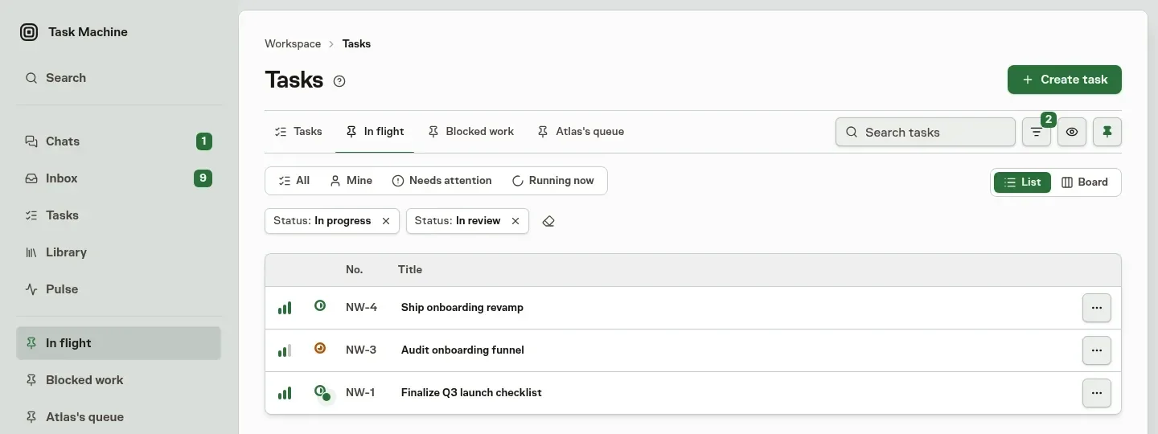Click the NW-3 task number
Image resolution: width=1158 pixels, height=434 pixels.
362,350
